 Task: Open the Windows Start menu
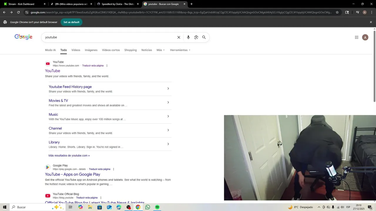click(5, 207)
